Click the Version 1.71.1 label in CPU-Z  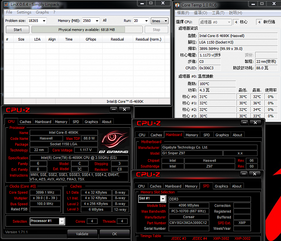tap(16, 232)
